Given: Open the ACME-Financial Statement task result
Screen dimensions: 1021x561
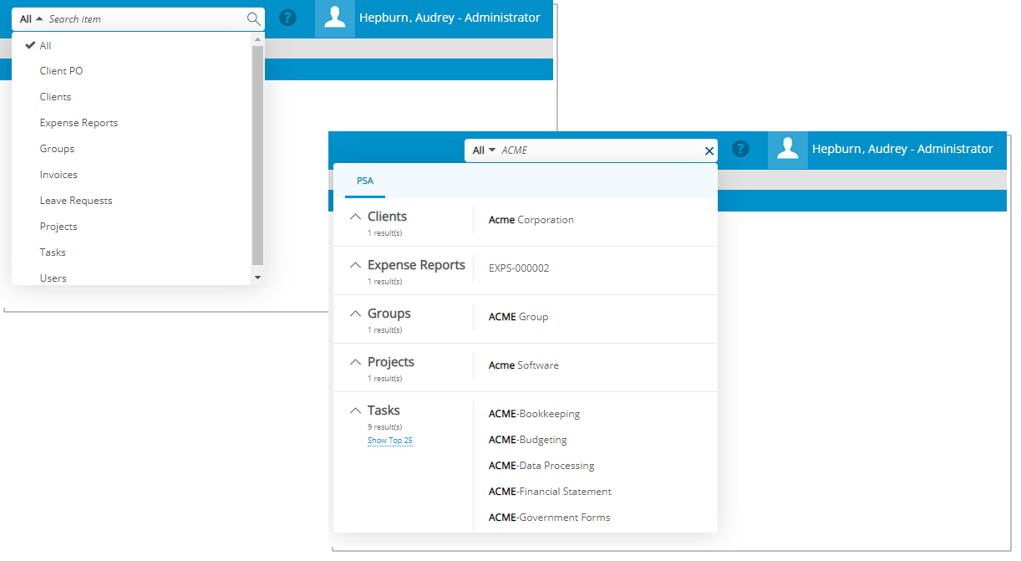Looking at the screenshot, I should click(550, 492).
